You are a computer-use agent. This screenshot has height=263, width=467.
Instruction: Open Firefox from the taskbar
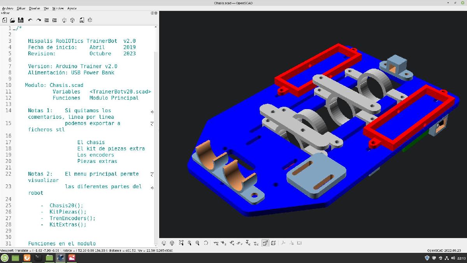(26, 258)
